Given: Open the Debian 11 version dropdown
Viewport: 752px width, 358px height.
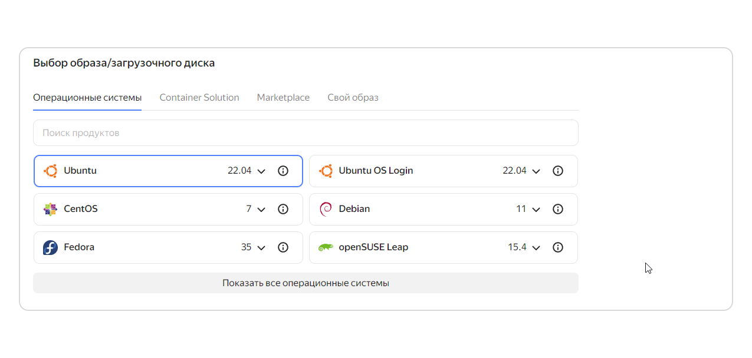Looking at the screenshot, I should click(536, 210).
